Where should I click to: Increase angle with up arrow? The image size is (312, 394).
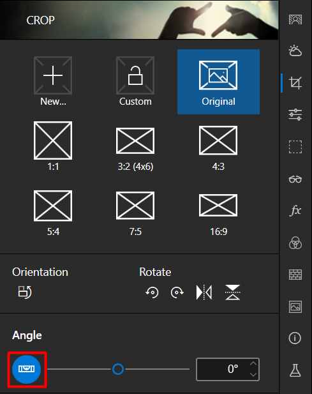tap(253, 363)
